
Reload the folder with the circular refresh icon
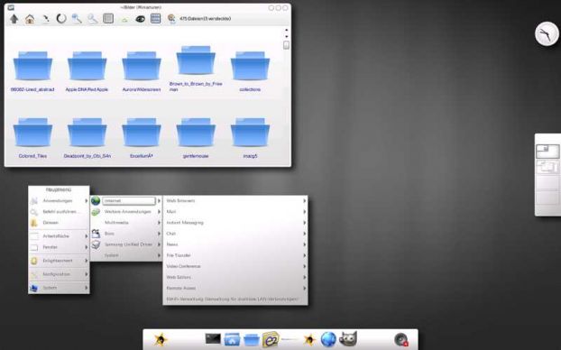tap(61, 19)
